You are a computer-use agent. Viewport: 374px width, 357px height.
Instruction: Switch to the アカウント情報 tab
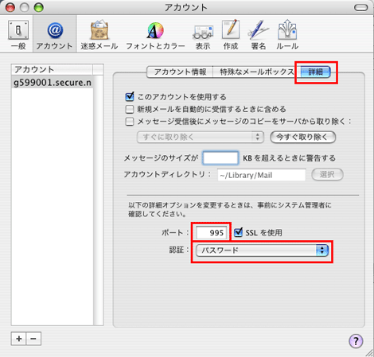[x=180, y=72]
